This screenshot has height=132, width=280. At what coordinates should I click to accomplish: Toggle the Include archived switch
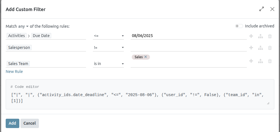[x=239, y=26]
